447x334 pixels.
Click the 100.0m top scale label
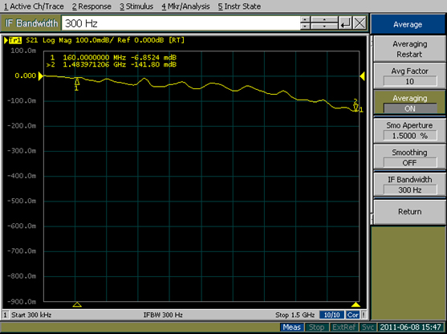[23, 51]
